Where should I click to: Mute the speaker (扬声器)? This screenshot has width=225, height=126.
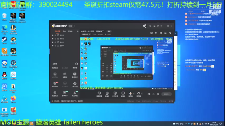(x=138, y=94)
